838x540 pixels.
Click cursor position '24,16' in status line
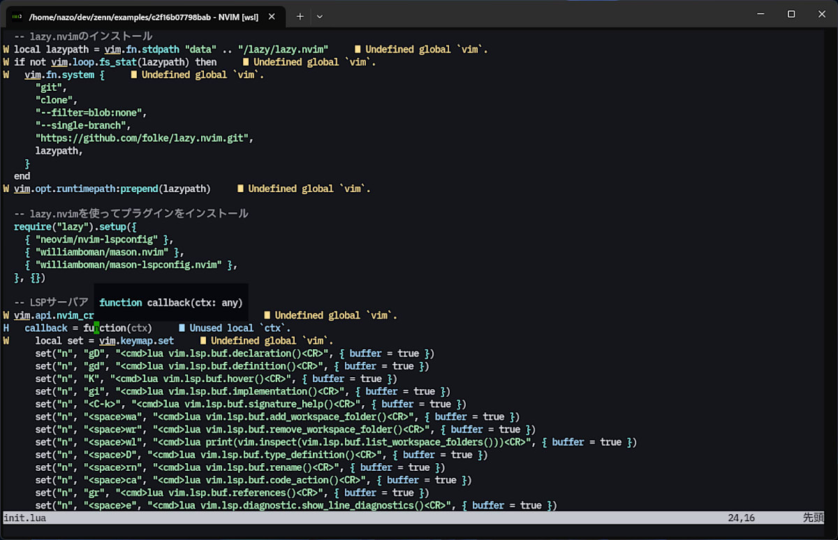coord(740,518)
